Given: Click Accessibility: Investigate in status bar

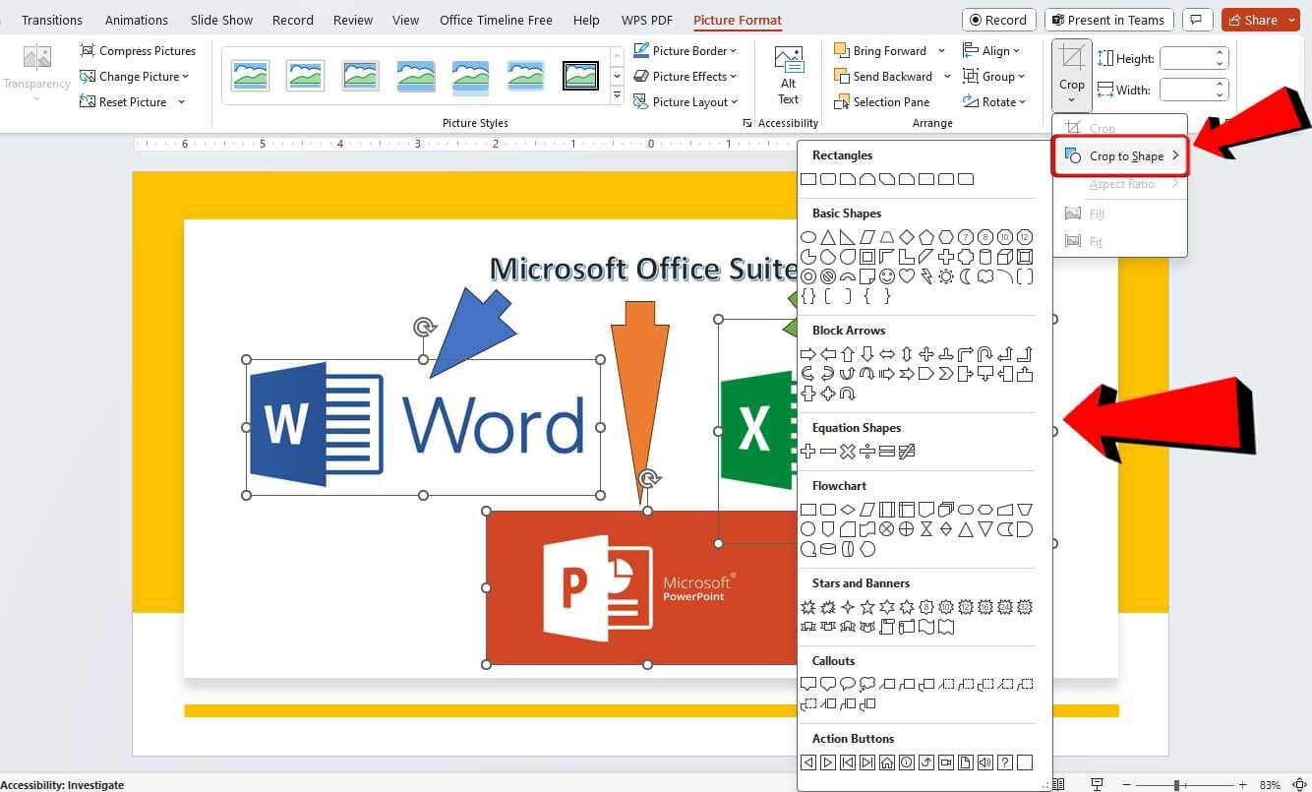Looking at the screenshot, I should pyautogui.click(x=62, y=784).
